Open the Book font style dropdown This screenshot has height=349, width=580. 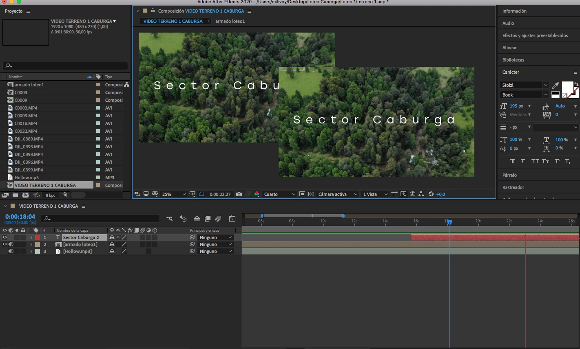525,95
